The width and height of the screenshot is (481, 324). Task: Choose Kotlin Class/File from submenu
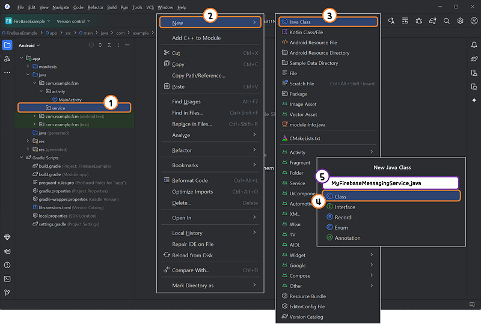[x=328, y=32]
